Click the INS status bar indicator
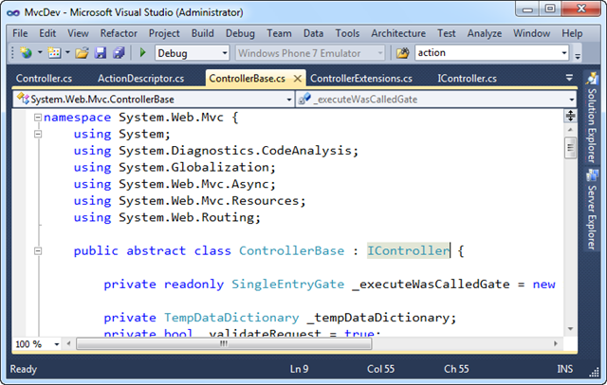This screenshot has width=607, height=385. point(565,369)
